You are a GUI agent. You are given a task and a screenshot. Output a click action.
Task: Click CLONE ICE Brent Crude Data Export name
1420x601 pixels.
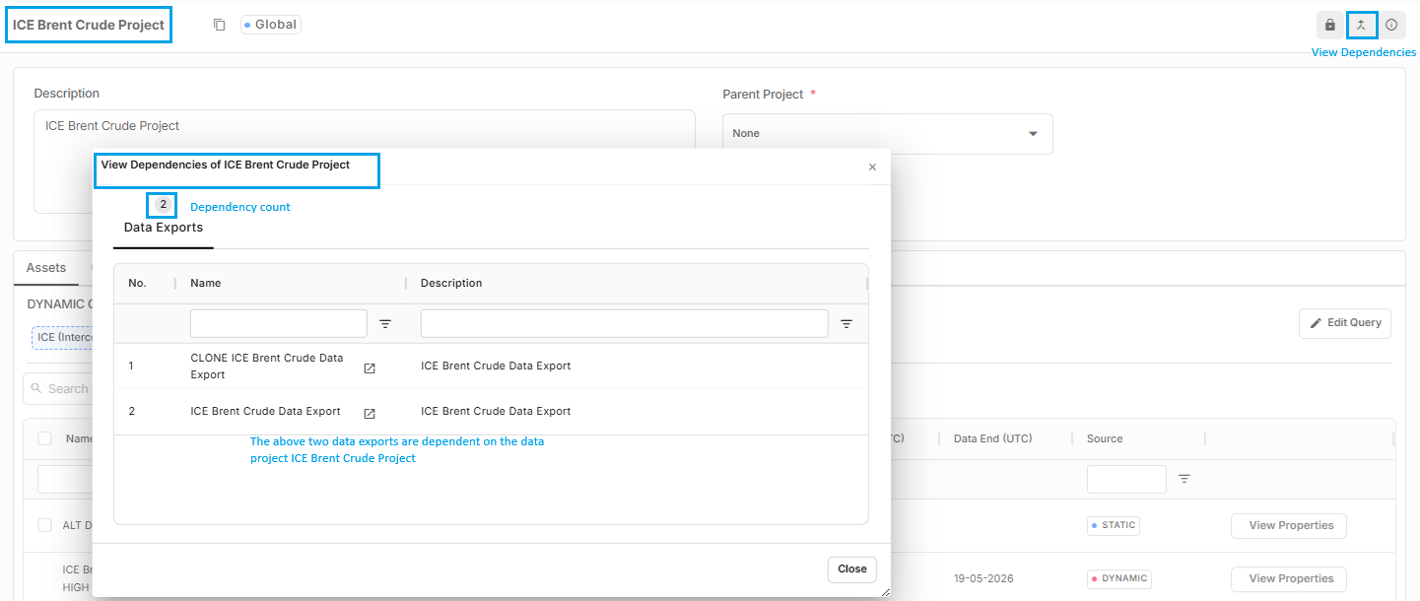click(267, 366)
